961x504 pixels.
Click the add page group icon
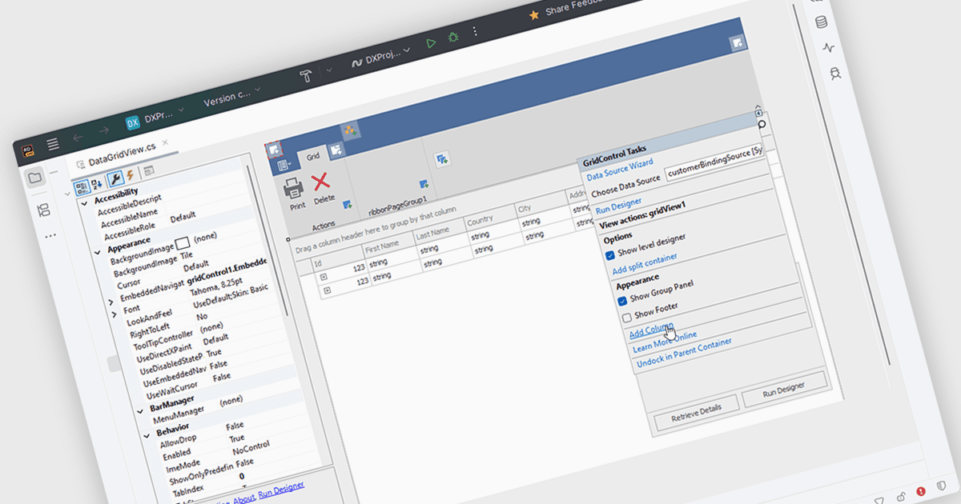click(x=442, y=158)
